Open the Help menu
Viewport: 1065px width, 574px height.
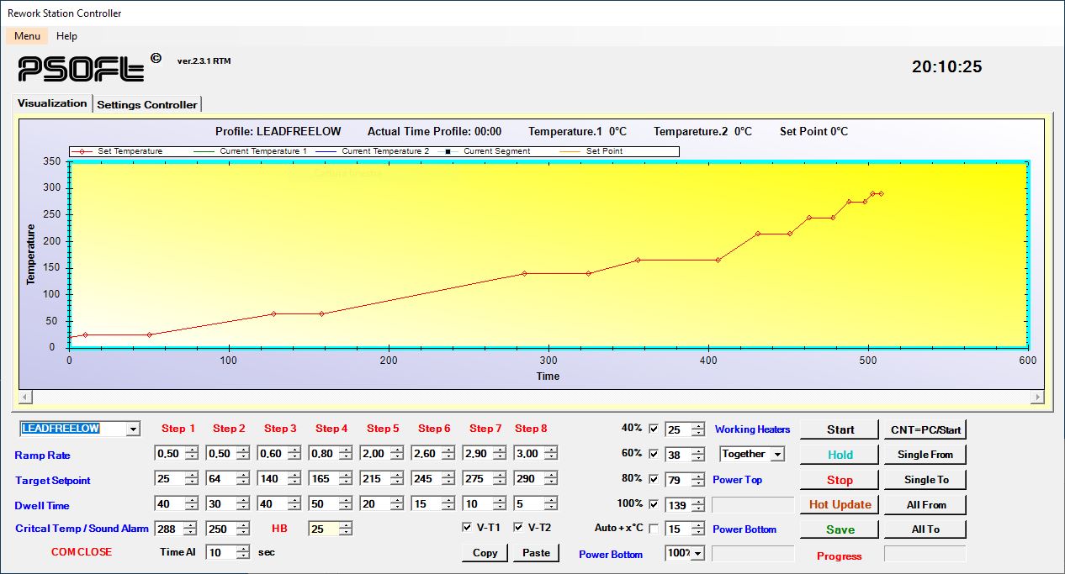tap(66, 36)
